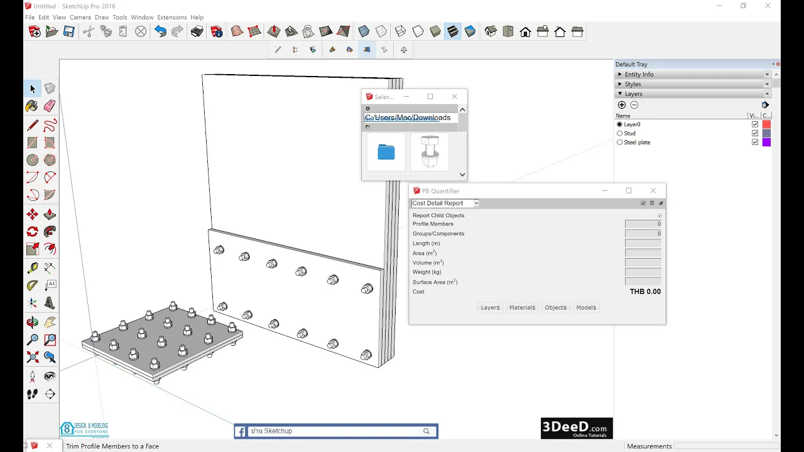Click Layer$ button in PB Quantifier
Image resolution: width=804 pixels, height=452 pixels.
(x=490, y=308)
